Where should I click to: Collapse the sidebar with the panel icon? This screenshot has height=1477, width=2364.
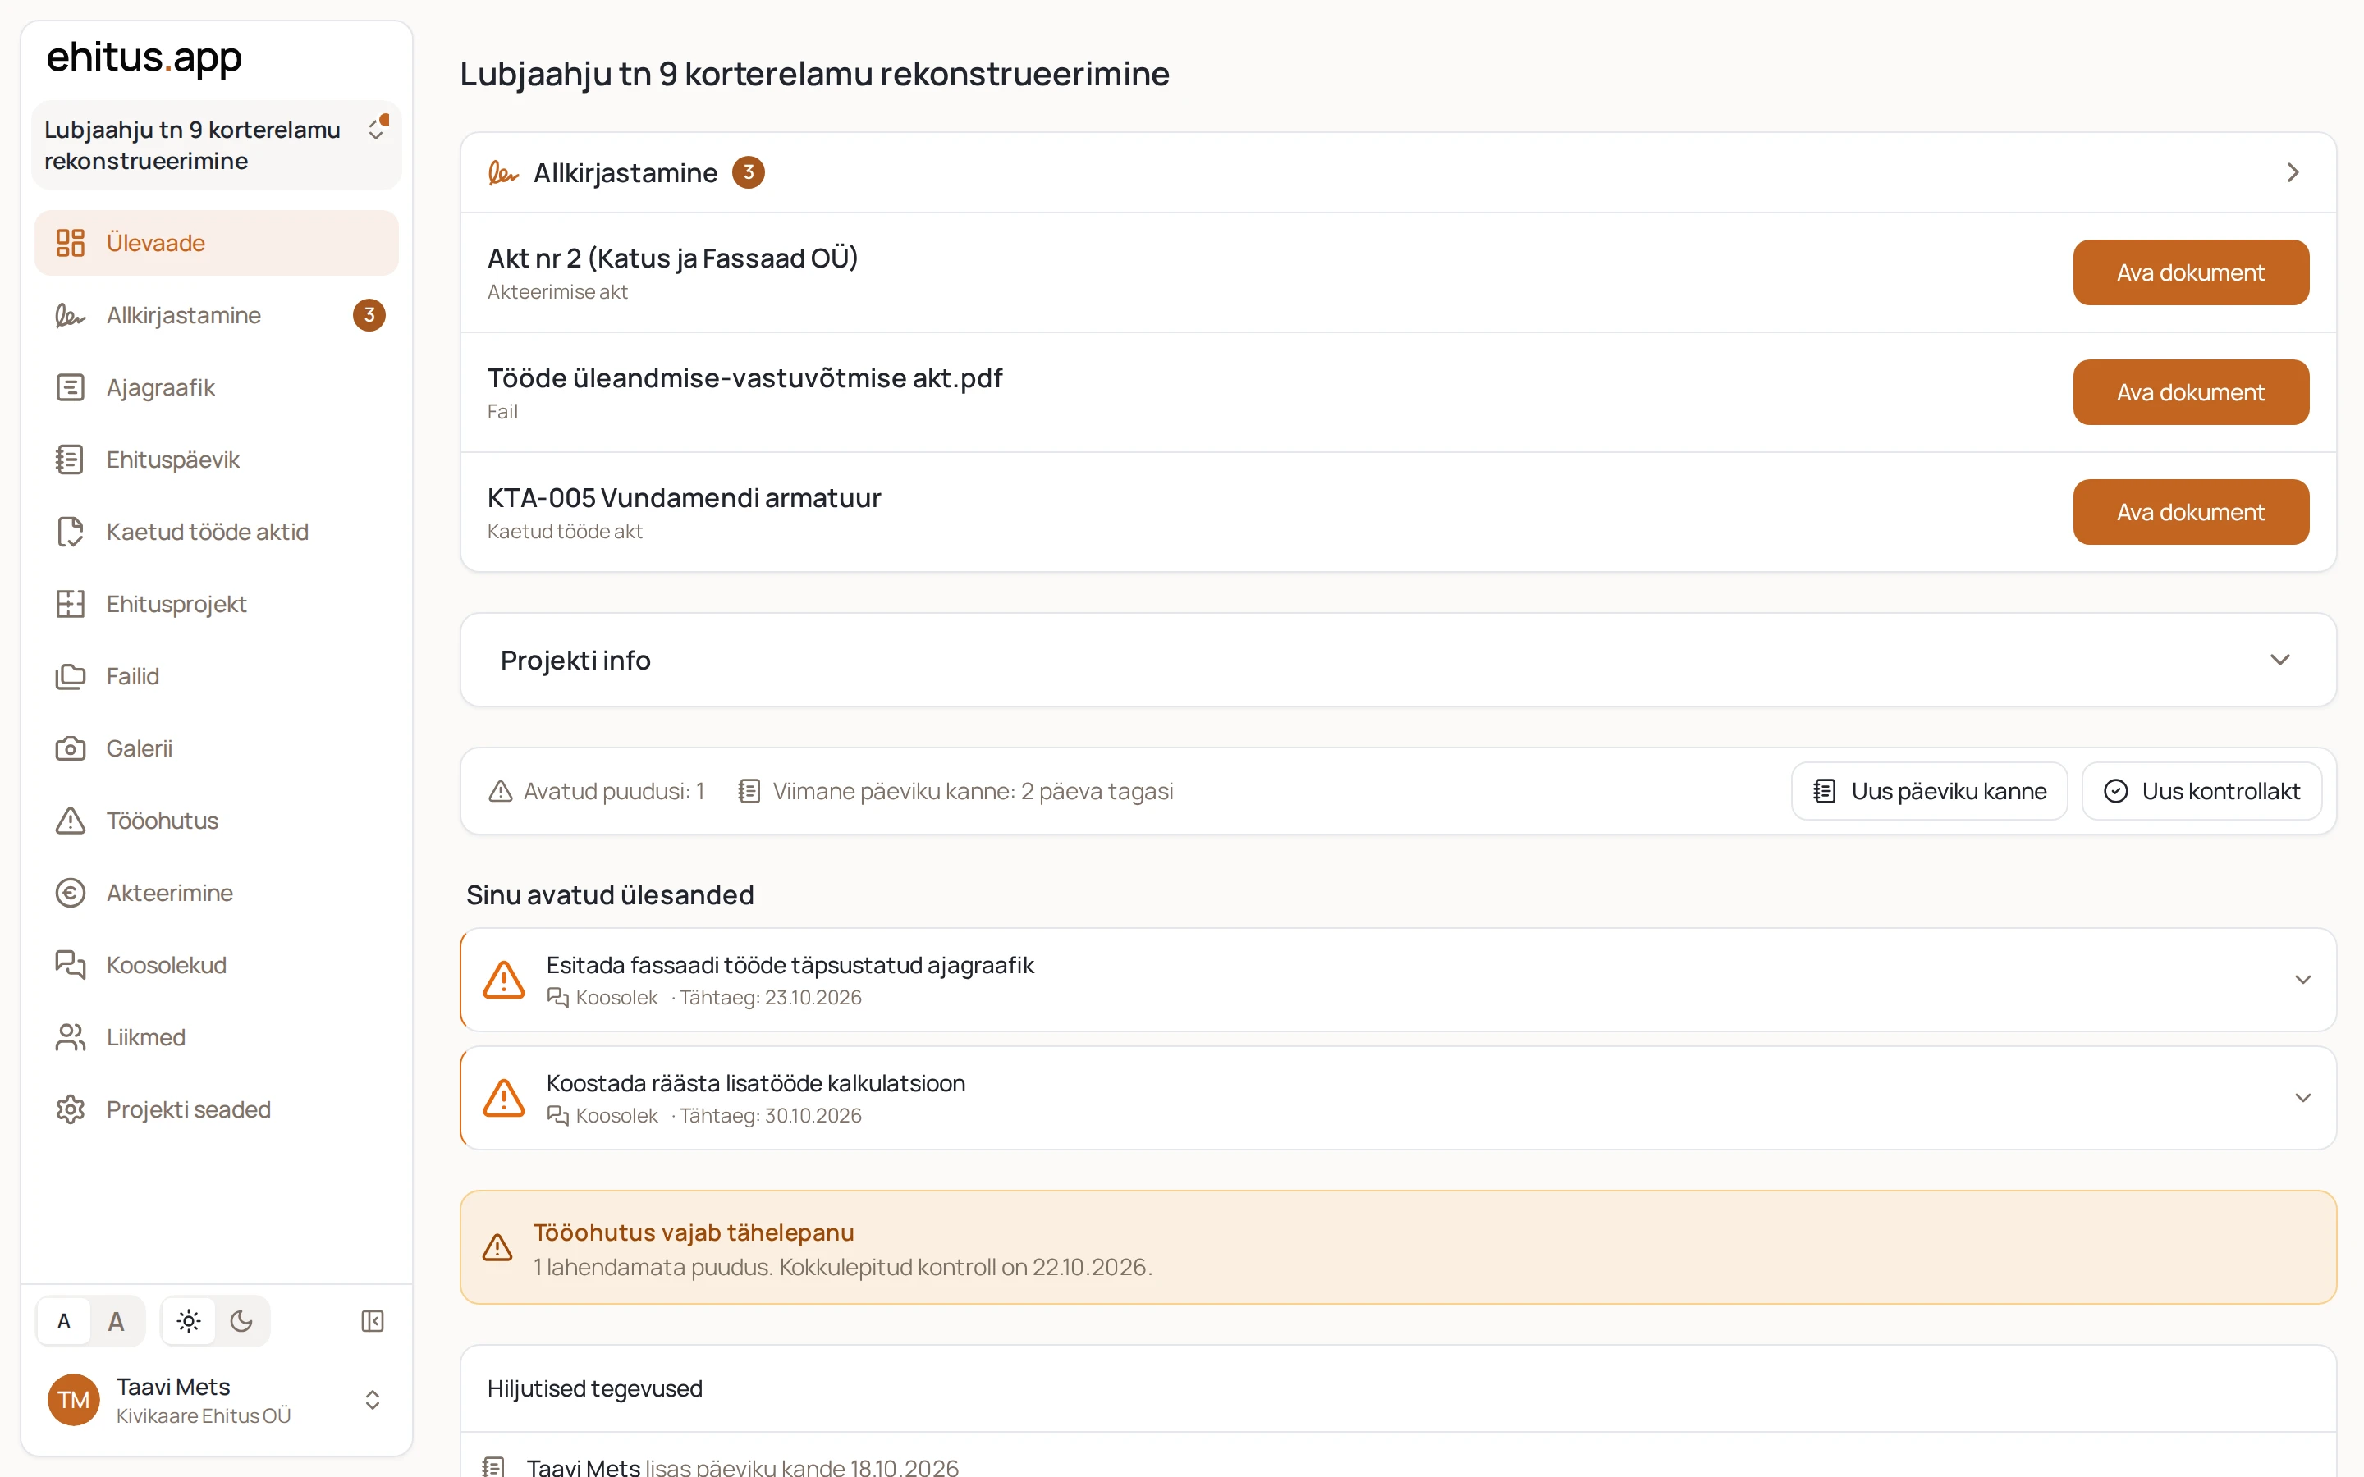[x=372, y=1321]
